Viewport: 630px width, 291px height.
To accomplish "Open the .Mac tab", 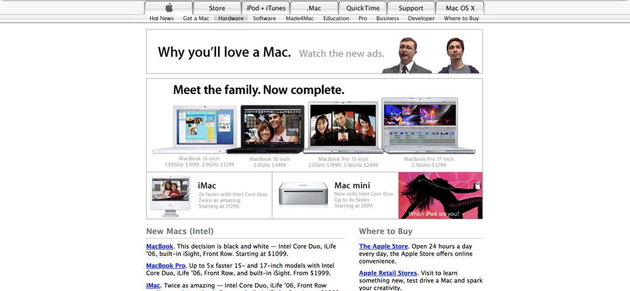I will coord(314,7).
